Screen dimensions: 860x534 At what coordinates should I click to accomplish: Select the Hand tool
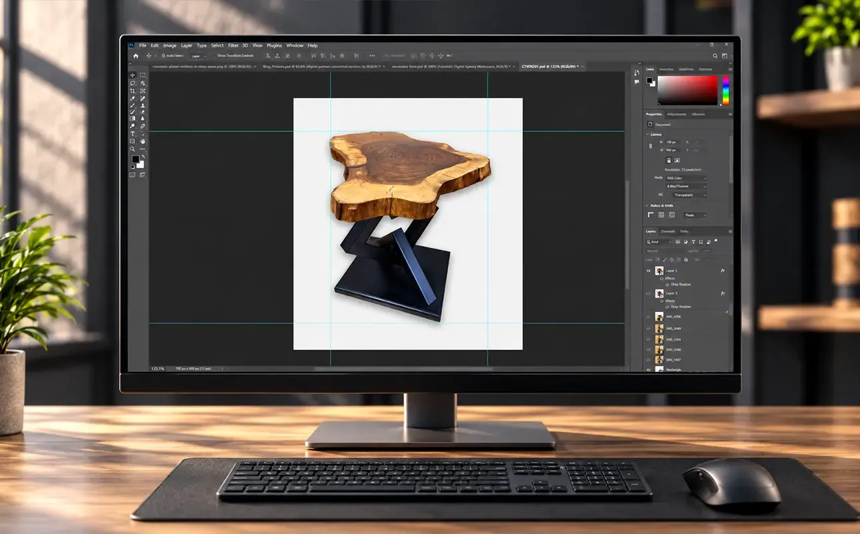143,141
